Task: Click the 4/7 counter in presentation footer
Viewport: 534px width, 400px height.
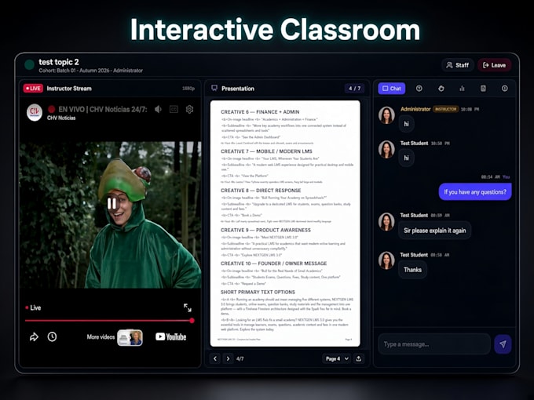Action: (240, 358)
